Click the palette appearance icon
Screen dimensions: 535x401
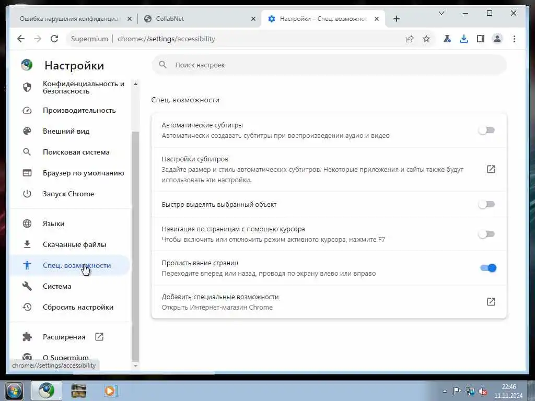click(x=27, y=131)
